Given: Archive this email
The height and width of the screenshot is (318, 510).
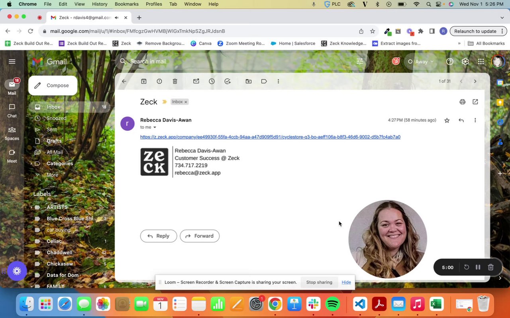Looking at the screenshot, I should [144, 81].
